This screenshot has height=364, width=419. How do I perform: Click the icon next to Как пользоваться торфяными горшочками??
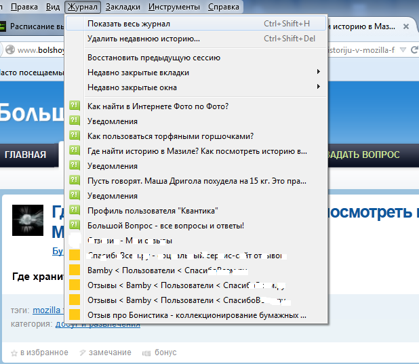pos(75,136)
